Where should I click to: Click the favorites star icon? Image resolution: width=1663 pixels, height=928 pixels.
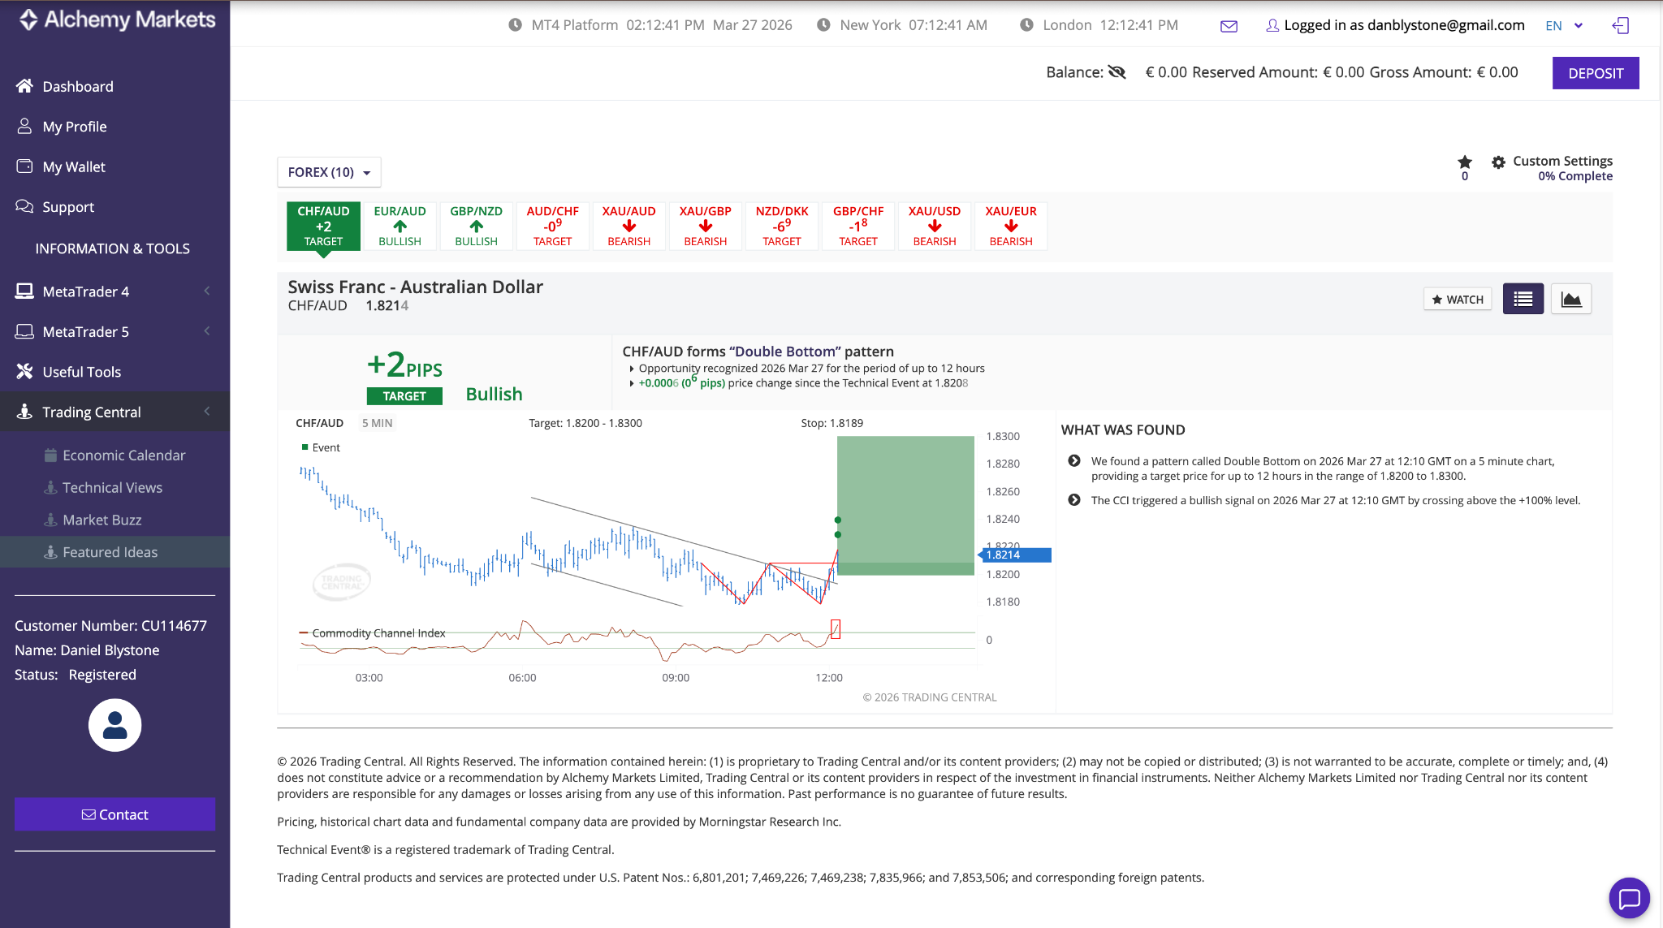click(x=1465, y=162)
